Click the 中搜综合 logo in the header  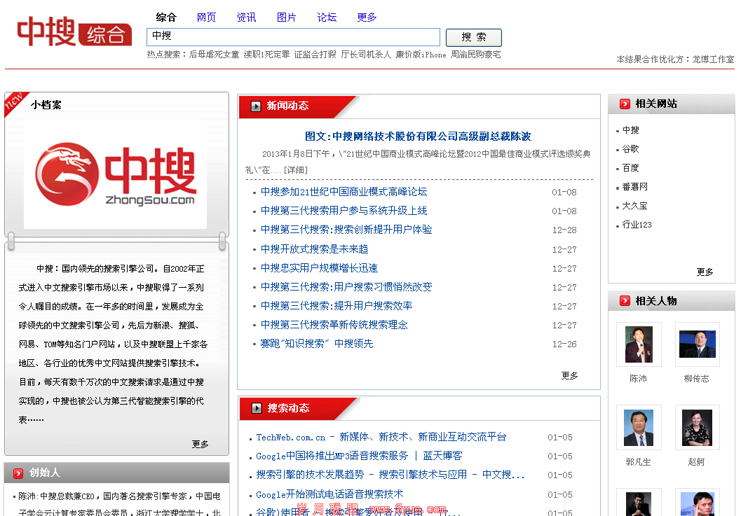point(74,32)
